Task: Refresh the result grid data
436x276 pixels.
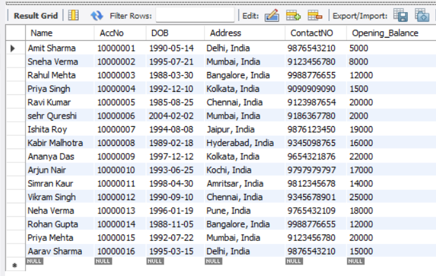Action: 97,15
